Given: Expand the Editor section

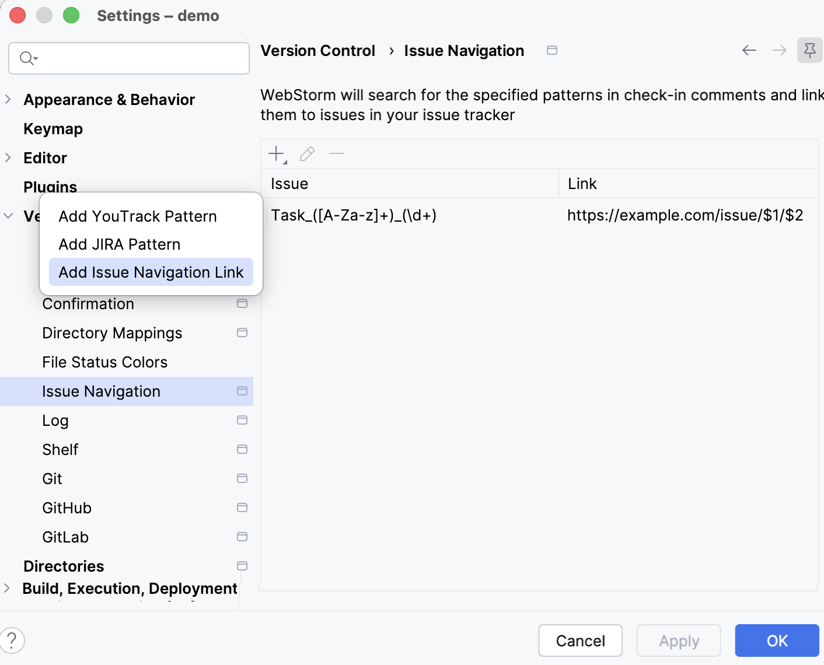Looking at the screenshot, I should (8, 157).
